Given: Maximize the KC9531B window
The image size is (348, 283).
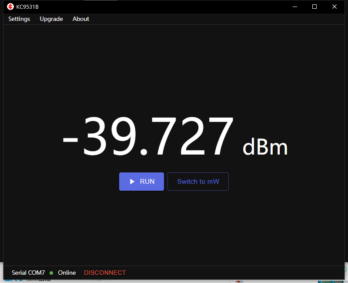Looking at the screenshot, I should pyautogui.click(x=315, y=7).
